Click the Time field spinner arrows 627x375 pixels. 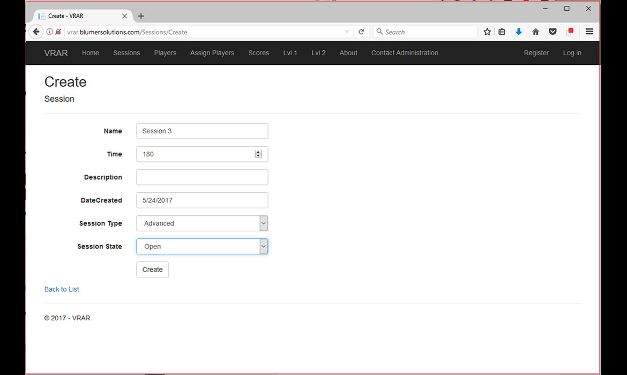click(x=258, y=154)
